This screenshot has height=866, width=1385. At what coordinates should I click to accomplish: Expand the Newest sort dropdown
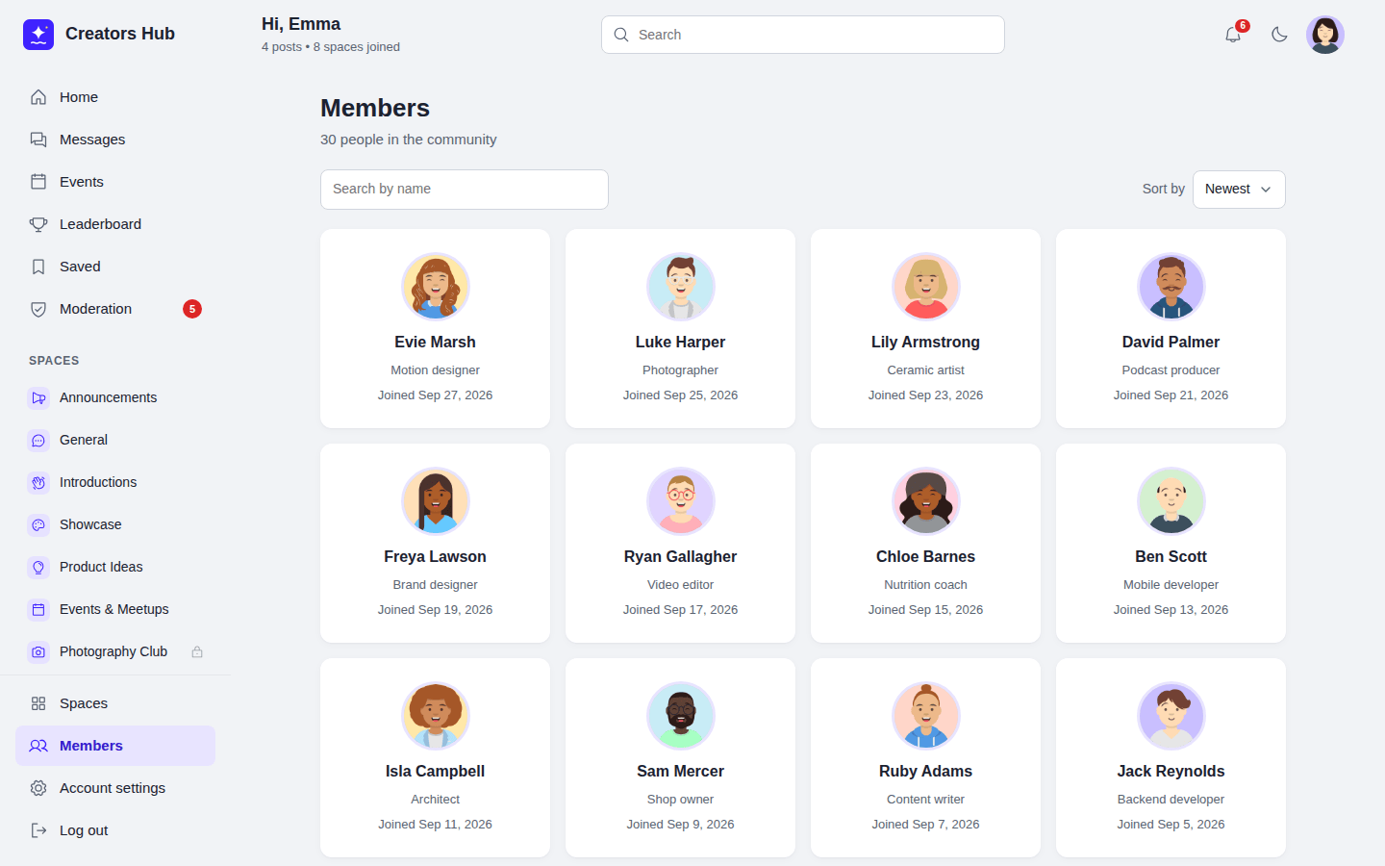click(1239, 190)
